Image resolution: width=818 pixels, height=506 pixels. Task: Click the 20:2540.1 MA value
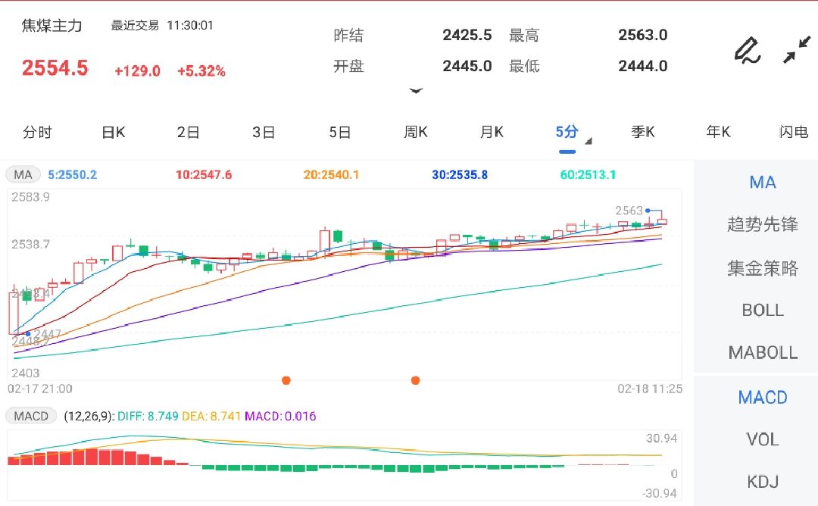(331, 175)
